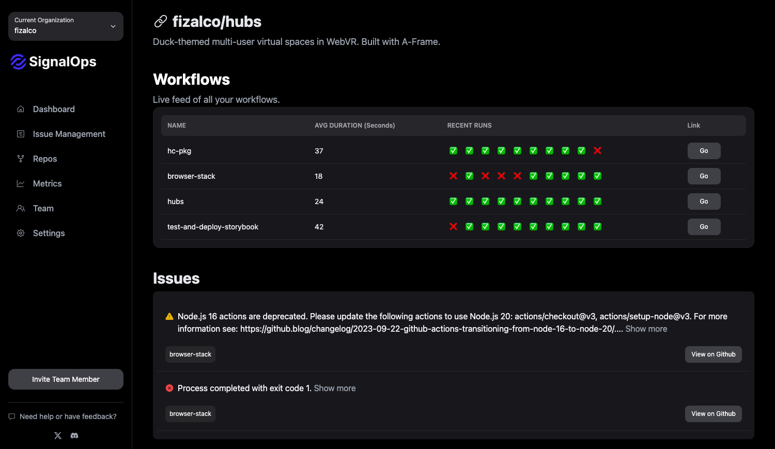Click the Dashboard home icon
Image resolution: width=775 pixels, height=449 pixels.
click(21, 109)
